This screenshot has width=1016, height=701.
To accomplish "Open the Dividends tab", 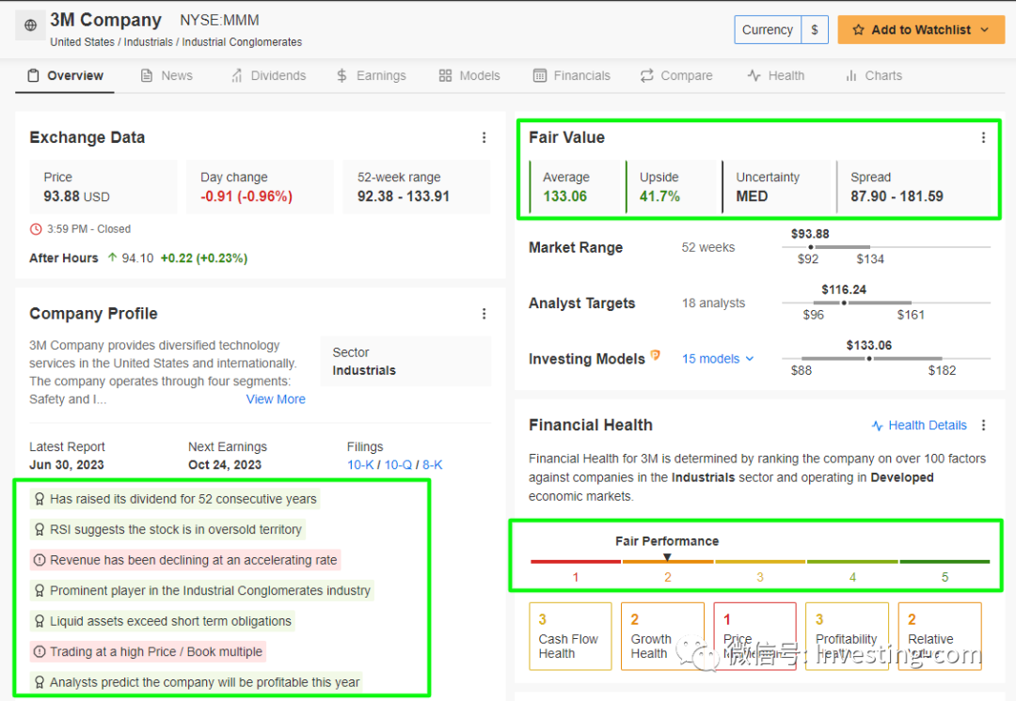I will click(268, 76).
